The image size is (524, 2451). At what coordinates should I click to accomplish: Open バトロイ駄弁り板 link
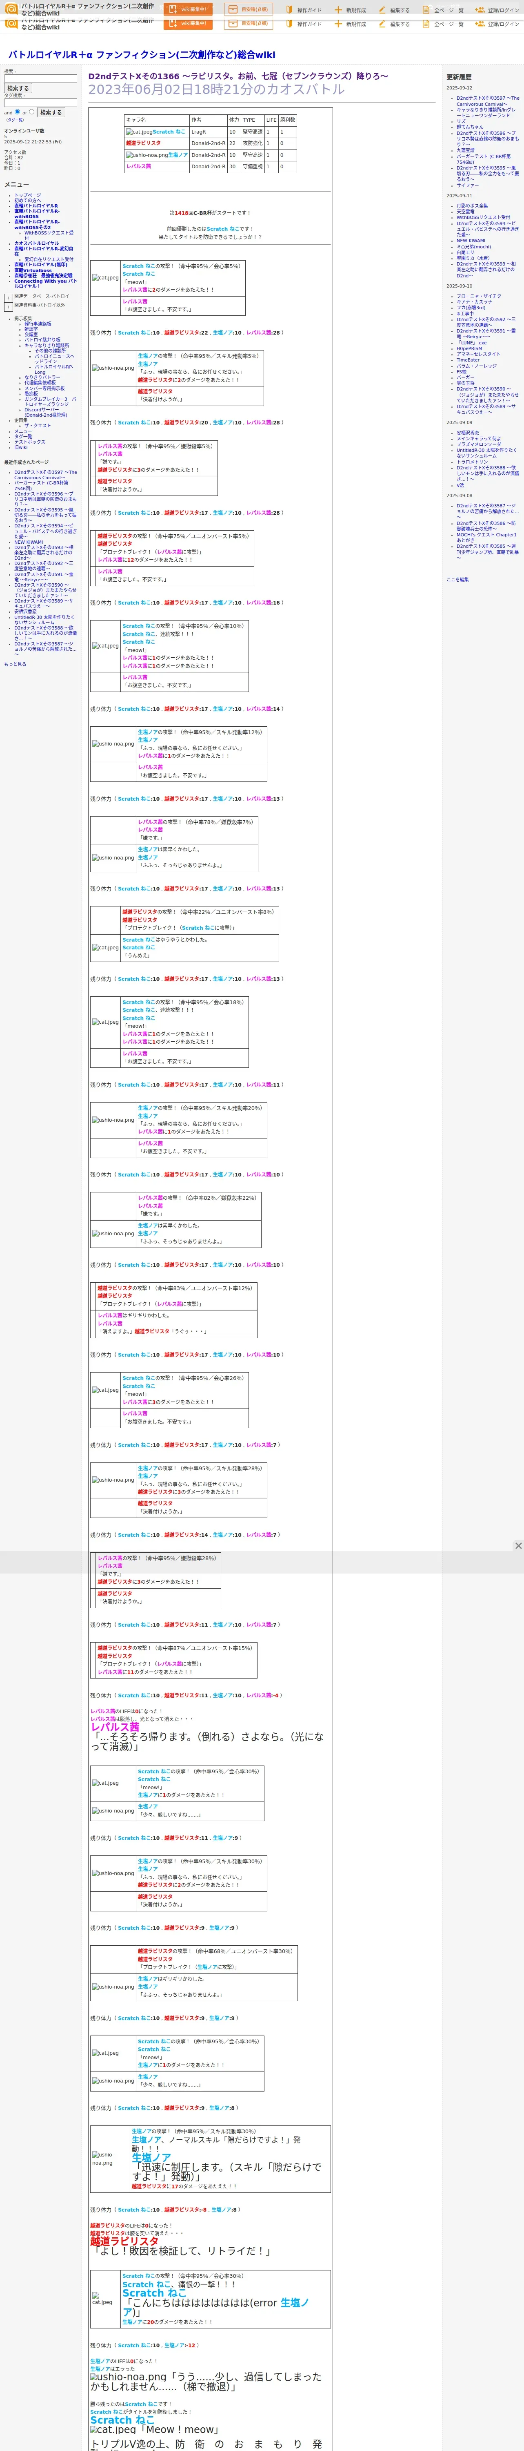(42, 340)
